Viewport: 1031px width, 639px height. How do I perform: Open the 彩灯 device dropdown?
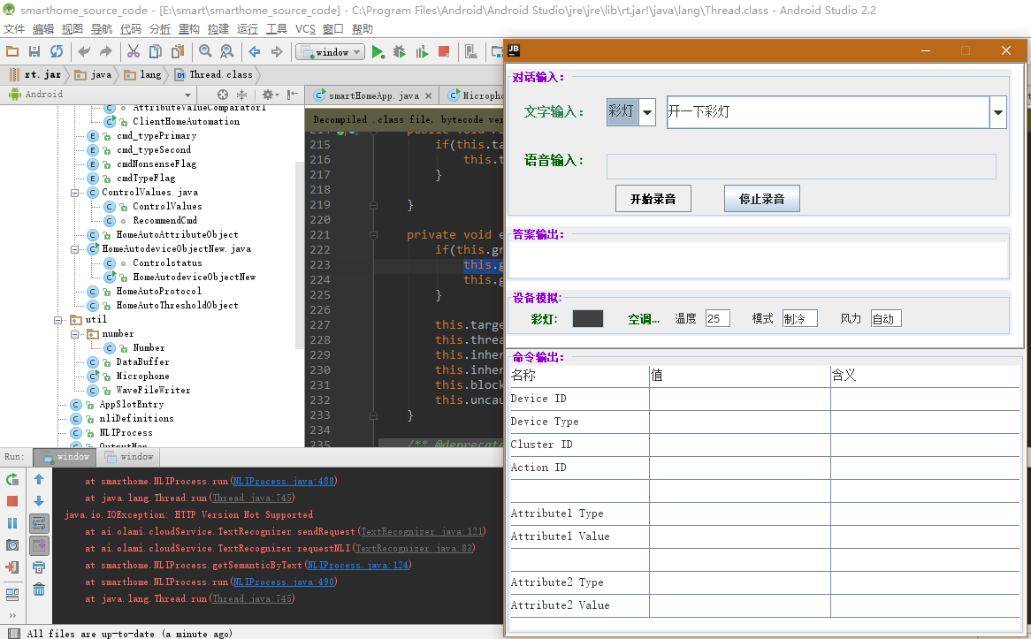point(647,112)
